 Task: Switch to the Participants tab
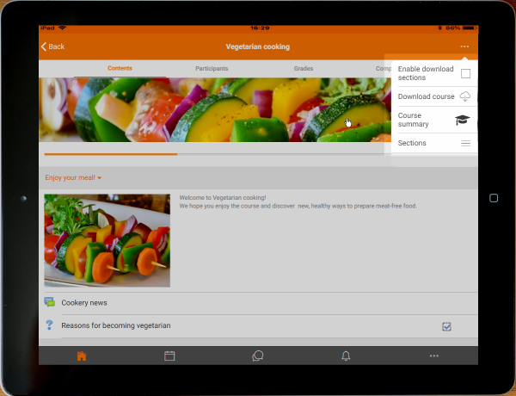click(x=212, y=68)
